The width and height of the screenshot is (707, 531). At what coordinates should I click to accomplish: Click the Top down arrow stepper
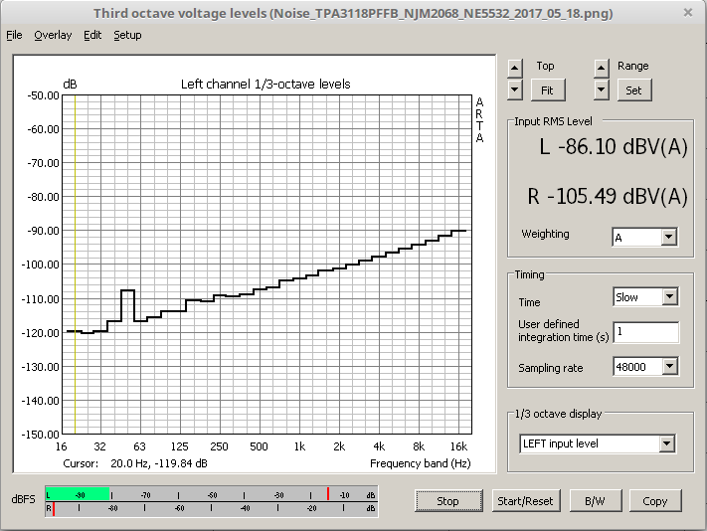pyautogui.click(x=514, y=89)
